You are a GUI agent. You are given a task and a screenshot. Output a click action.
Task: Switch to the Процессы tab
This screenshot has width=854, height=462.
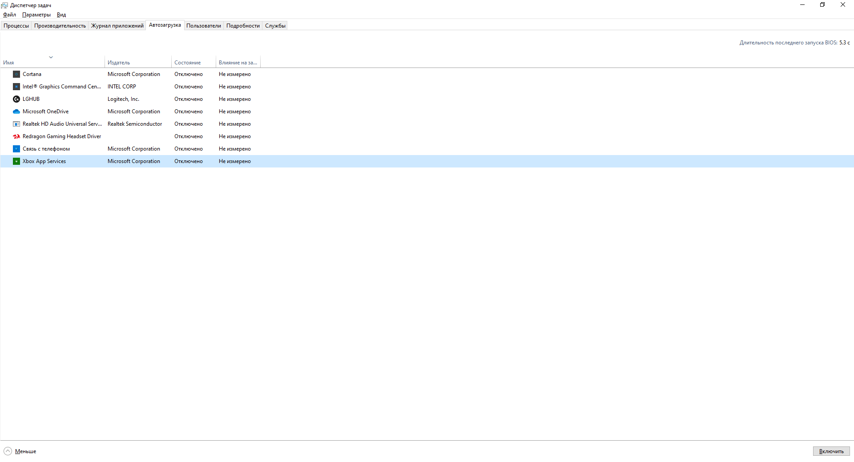16,26
